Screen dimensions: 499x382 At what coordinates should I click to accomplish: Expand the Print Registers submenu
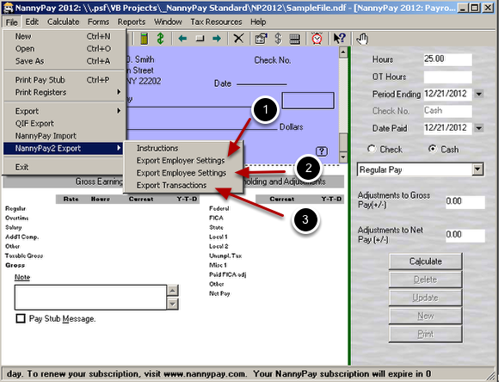click(x=64, y=92)
